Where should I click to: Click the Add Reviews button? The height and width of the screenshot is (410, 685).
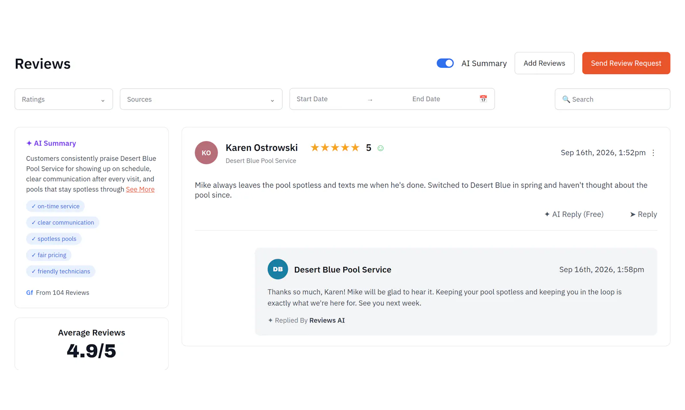(544, 63)
